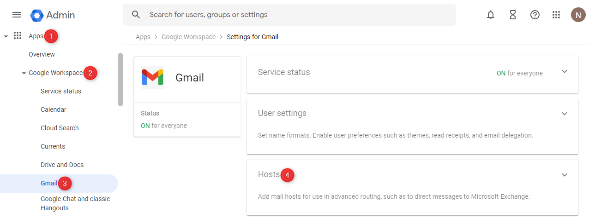
Task: Click the search magnifier icon
Action: point(136,15)
